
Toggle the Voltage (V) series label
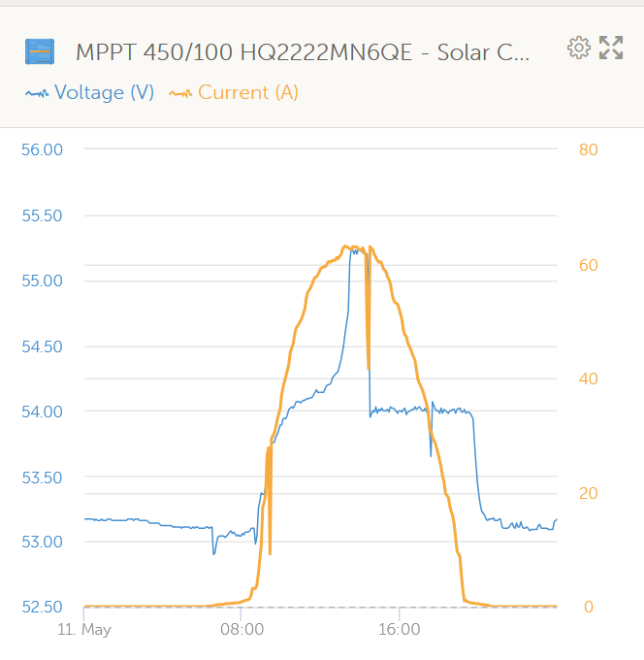[104, 93]
